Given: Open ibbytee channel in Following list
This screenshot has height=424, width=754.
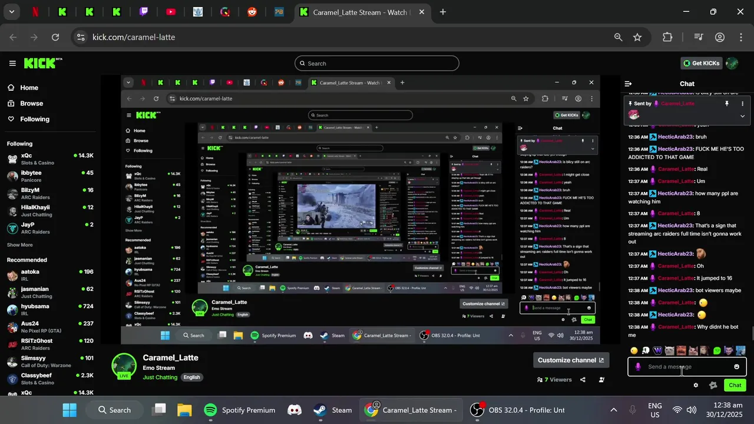Looking at the screenshot, I should 50,176.
